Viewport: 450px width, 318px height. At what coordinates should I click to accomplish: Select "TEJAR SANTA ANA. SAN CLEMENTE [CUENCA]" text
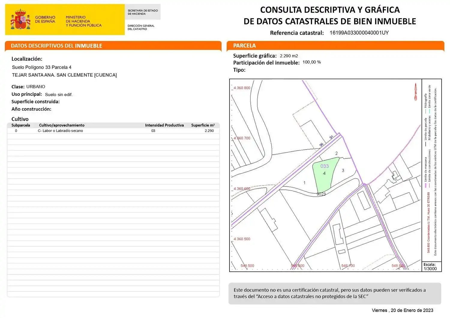[64, 75]
